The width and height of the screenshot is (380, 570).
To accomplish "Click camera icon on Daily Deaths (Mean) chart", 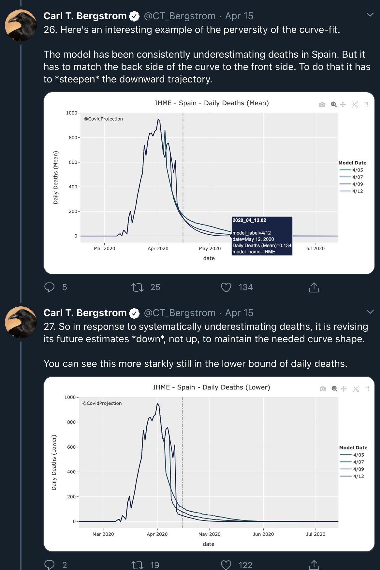I will click(322, 104).
